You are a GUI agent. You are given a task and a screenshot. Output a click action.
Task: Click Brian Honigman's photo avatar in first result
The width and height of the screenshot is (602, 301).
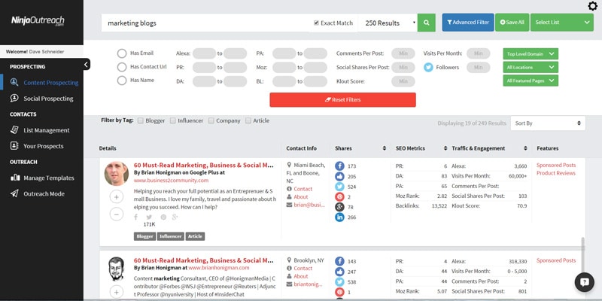(x=117, y=174)
